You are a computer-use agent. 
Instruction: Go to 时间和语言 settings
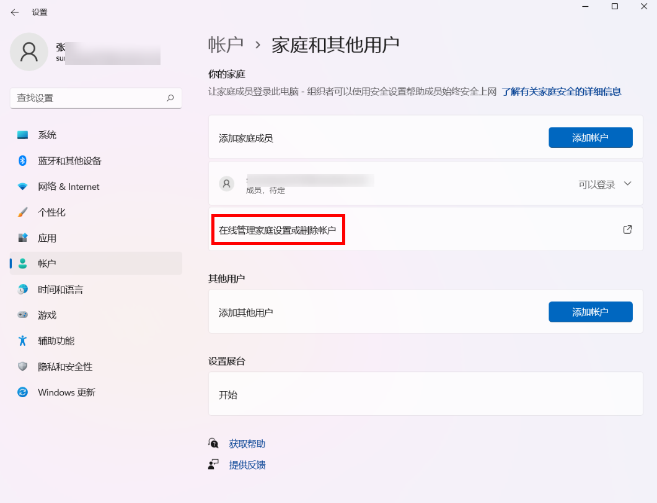tap(60, 290)
